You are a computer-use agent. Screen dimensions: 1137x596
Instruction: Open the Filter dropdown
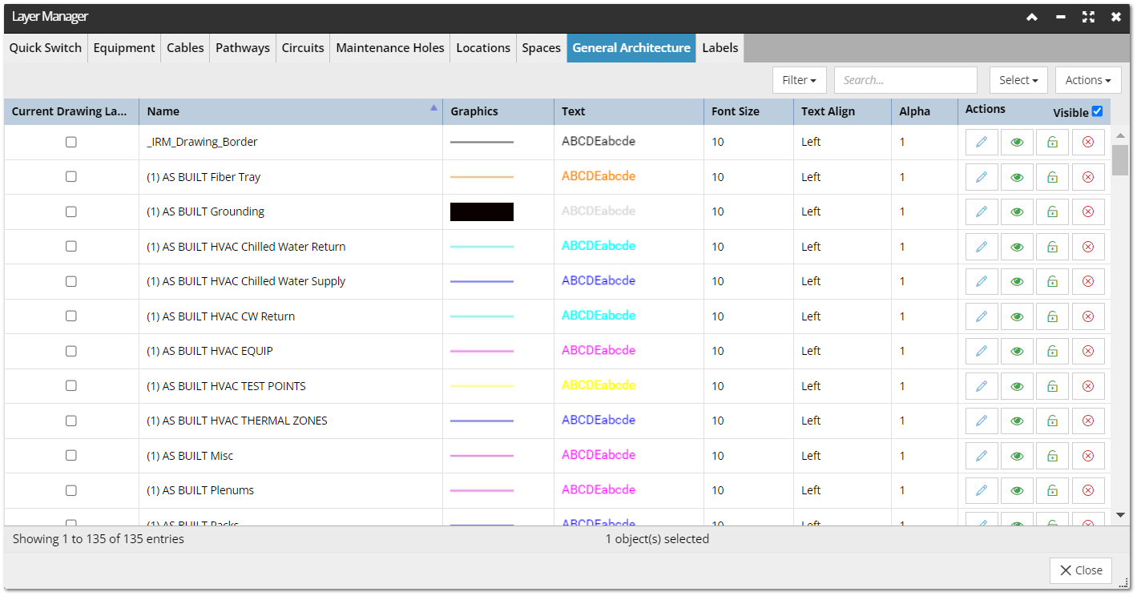click(x=799, y=80)
